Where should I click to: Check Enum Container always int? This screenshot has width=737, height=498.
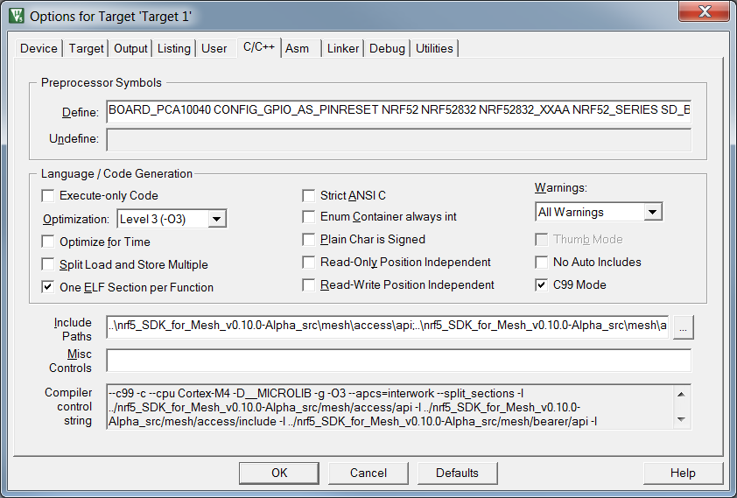[308, 216]
